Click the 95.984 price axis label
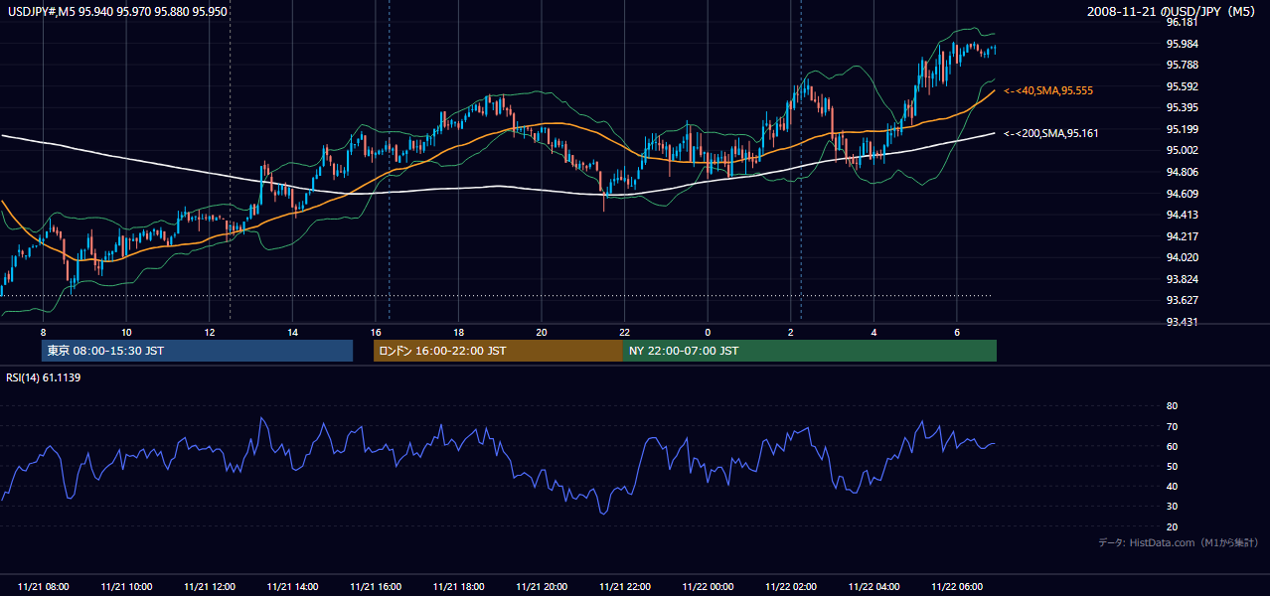 (1182, 44)
